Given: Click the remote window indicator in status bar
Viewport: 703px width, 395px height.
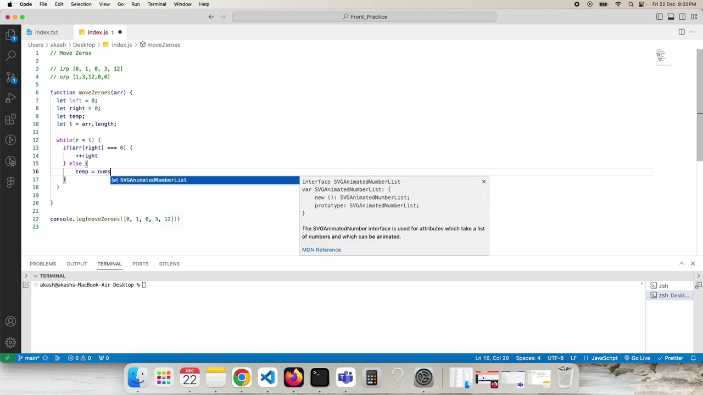Looking at the screenshot, I should (x=7, y=358).
